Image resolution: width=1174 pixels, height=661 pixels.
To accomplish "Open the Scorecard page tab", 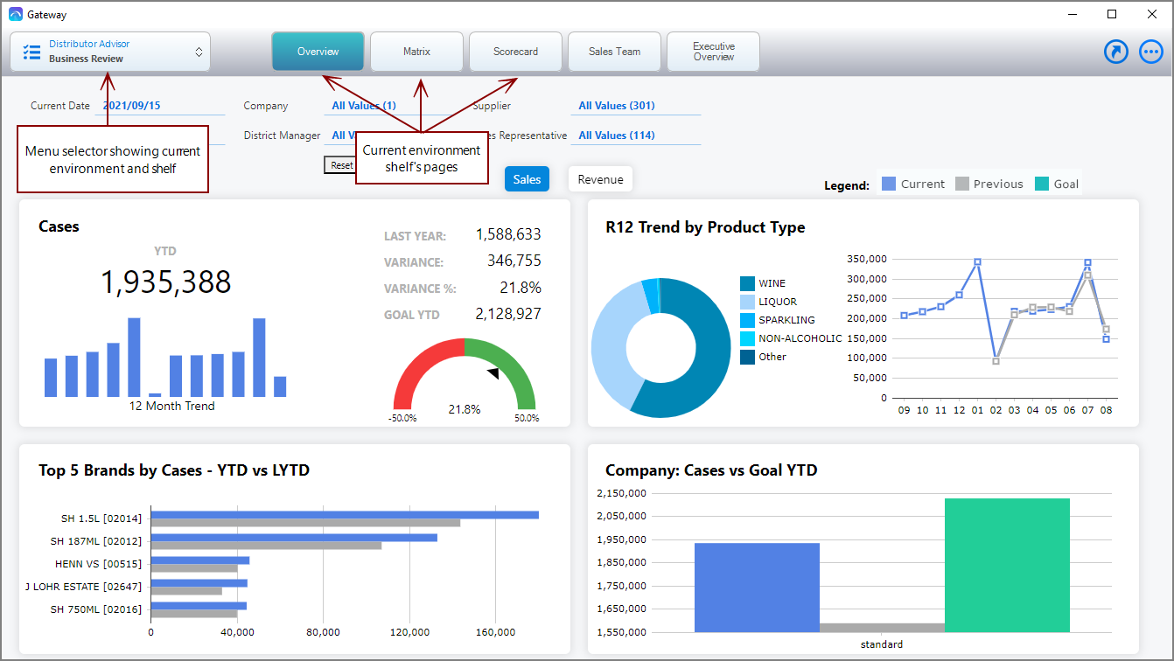I will 515,52.
